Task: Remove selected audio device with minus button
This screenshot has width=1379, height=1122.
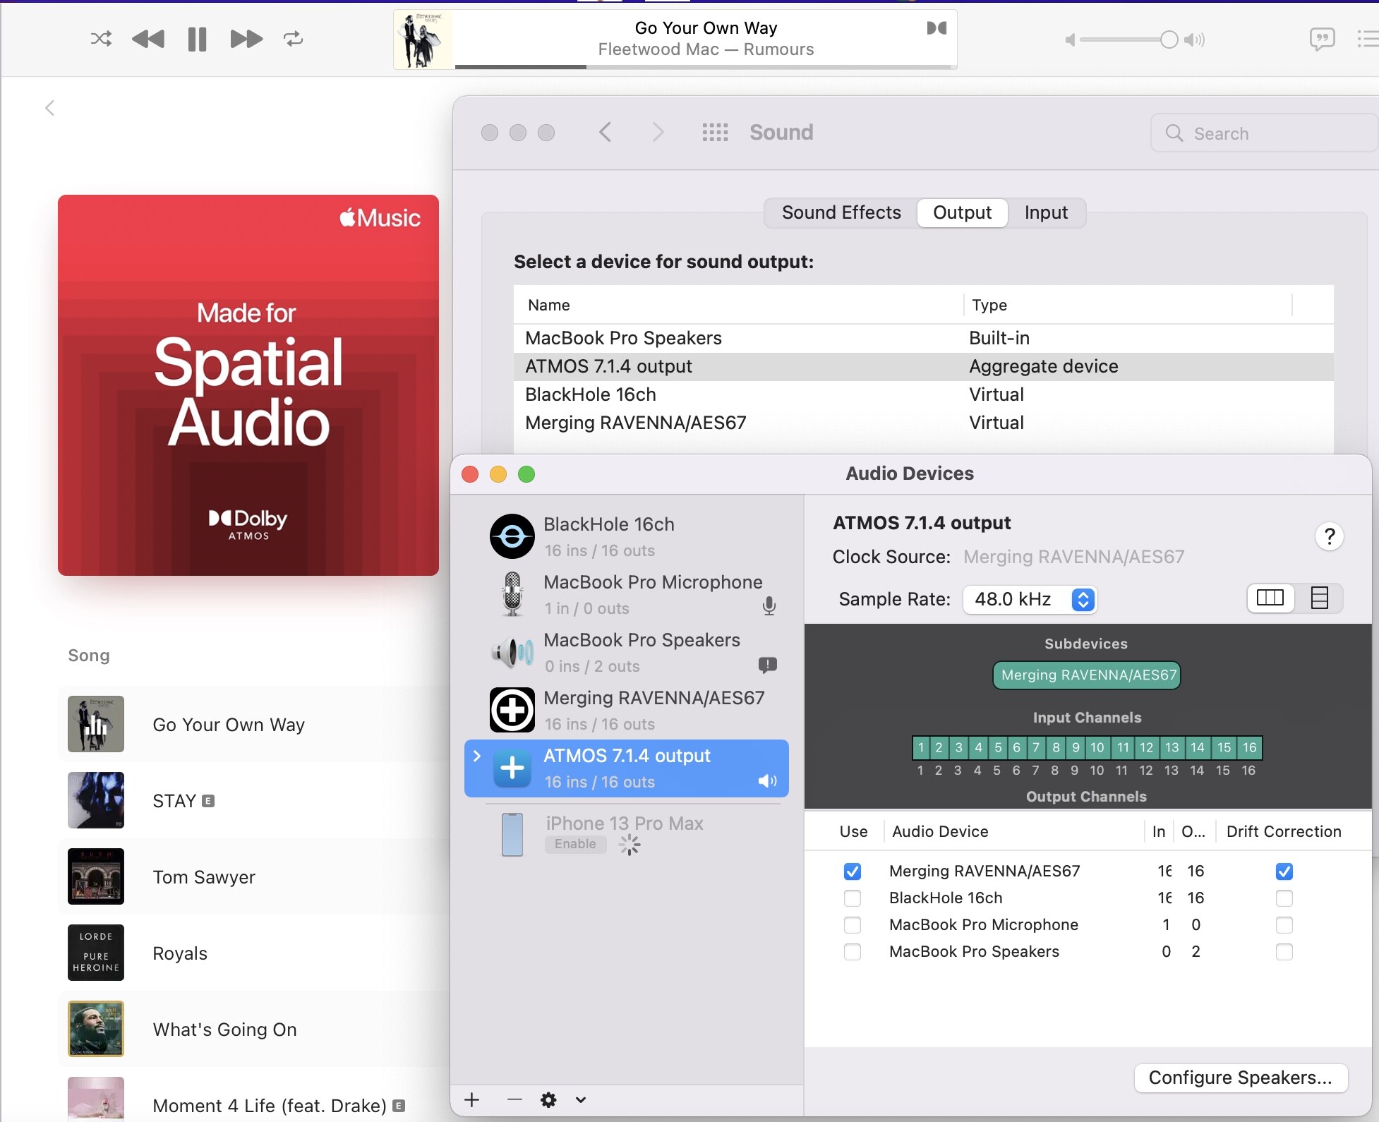Action: tap(514, 1099)
